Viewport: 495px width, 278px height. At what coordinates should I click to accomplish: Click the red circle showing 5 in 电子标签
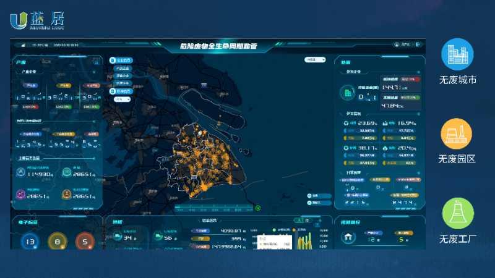point(84,242)
